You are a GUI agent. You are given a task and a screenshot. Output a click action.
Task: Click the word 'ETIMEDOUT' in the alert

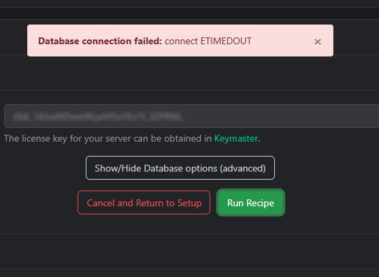tap(226, 41)
